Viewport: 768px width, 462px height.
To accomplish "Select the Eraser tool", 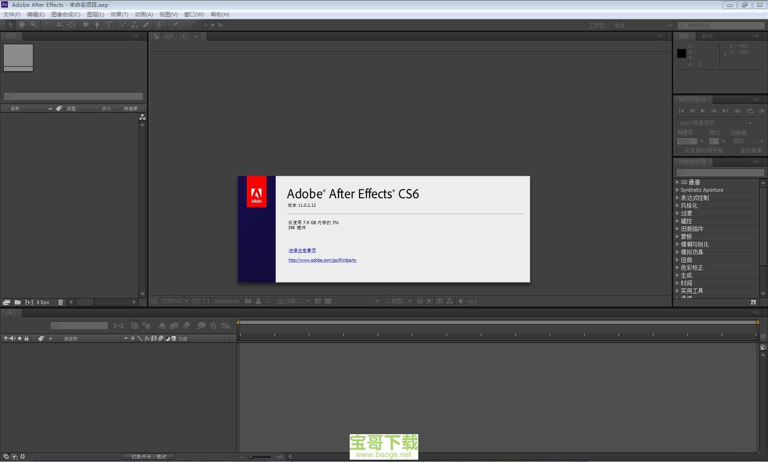I will point(146,25).
